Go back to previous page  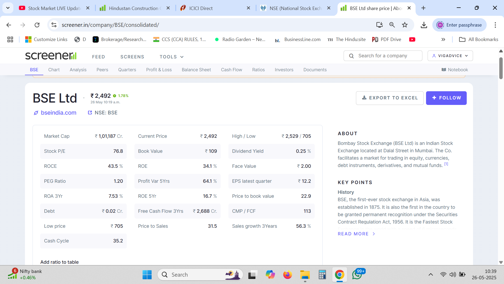tap(9, 25)
